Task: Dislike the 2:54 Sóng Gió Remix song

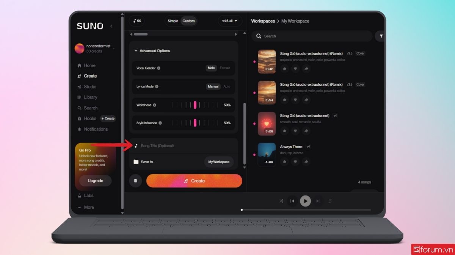Action: (295, 100)
